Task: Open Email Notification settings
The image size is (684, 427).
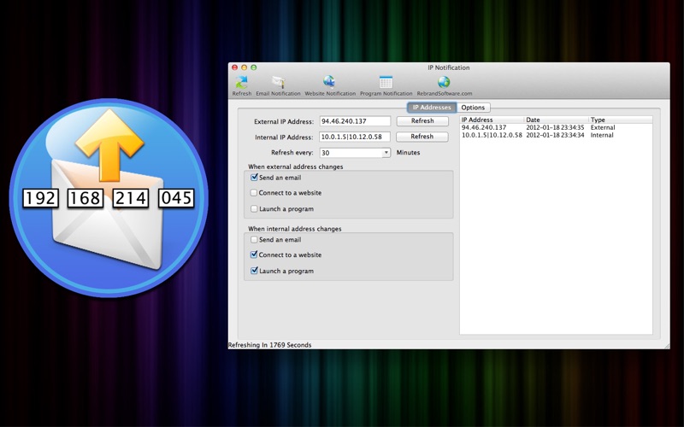Action: point(278,83)
